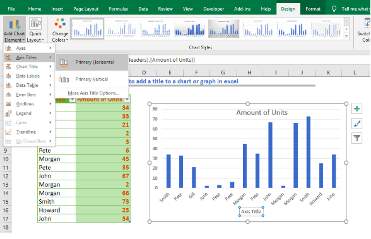This screenshot has width=371, height=239.
Task: Open the Add Chart Element dropdown
Action: (x=15, y=30)
